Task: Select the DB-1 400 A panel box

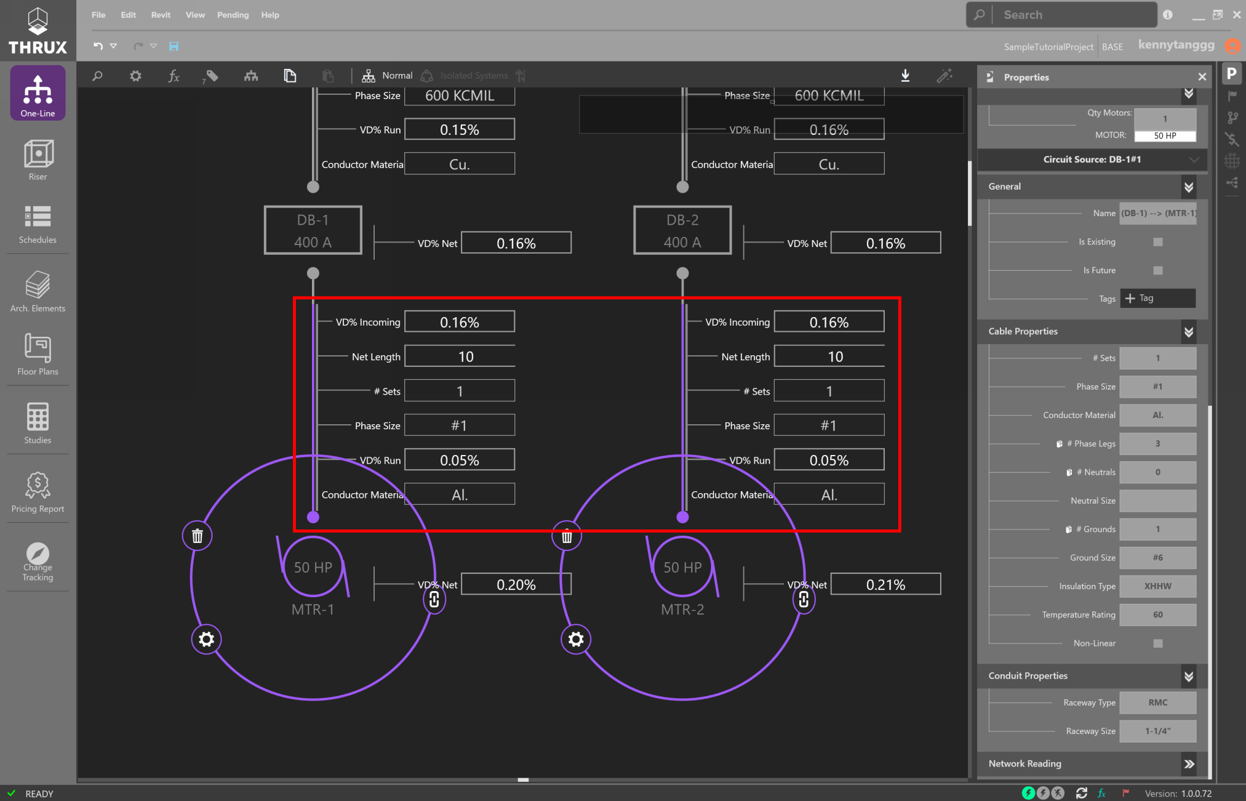Action: [313, 230]
